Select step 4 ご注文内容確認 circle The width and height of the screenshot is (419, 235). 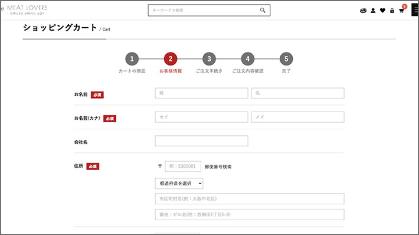click(248, 59)
